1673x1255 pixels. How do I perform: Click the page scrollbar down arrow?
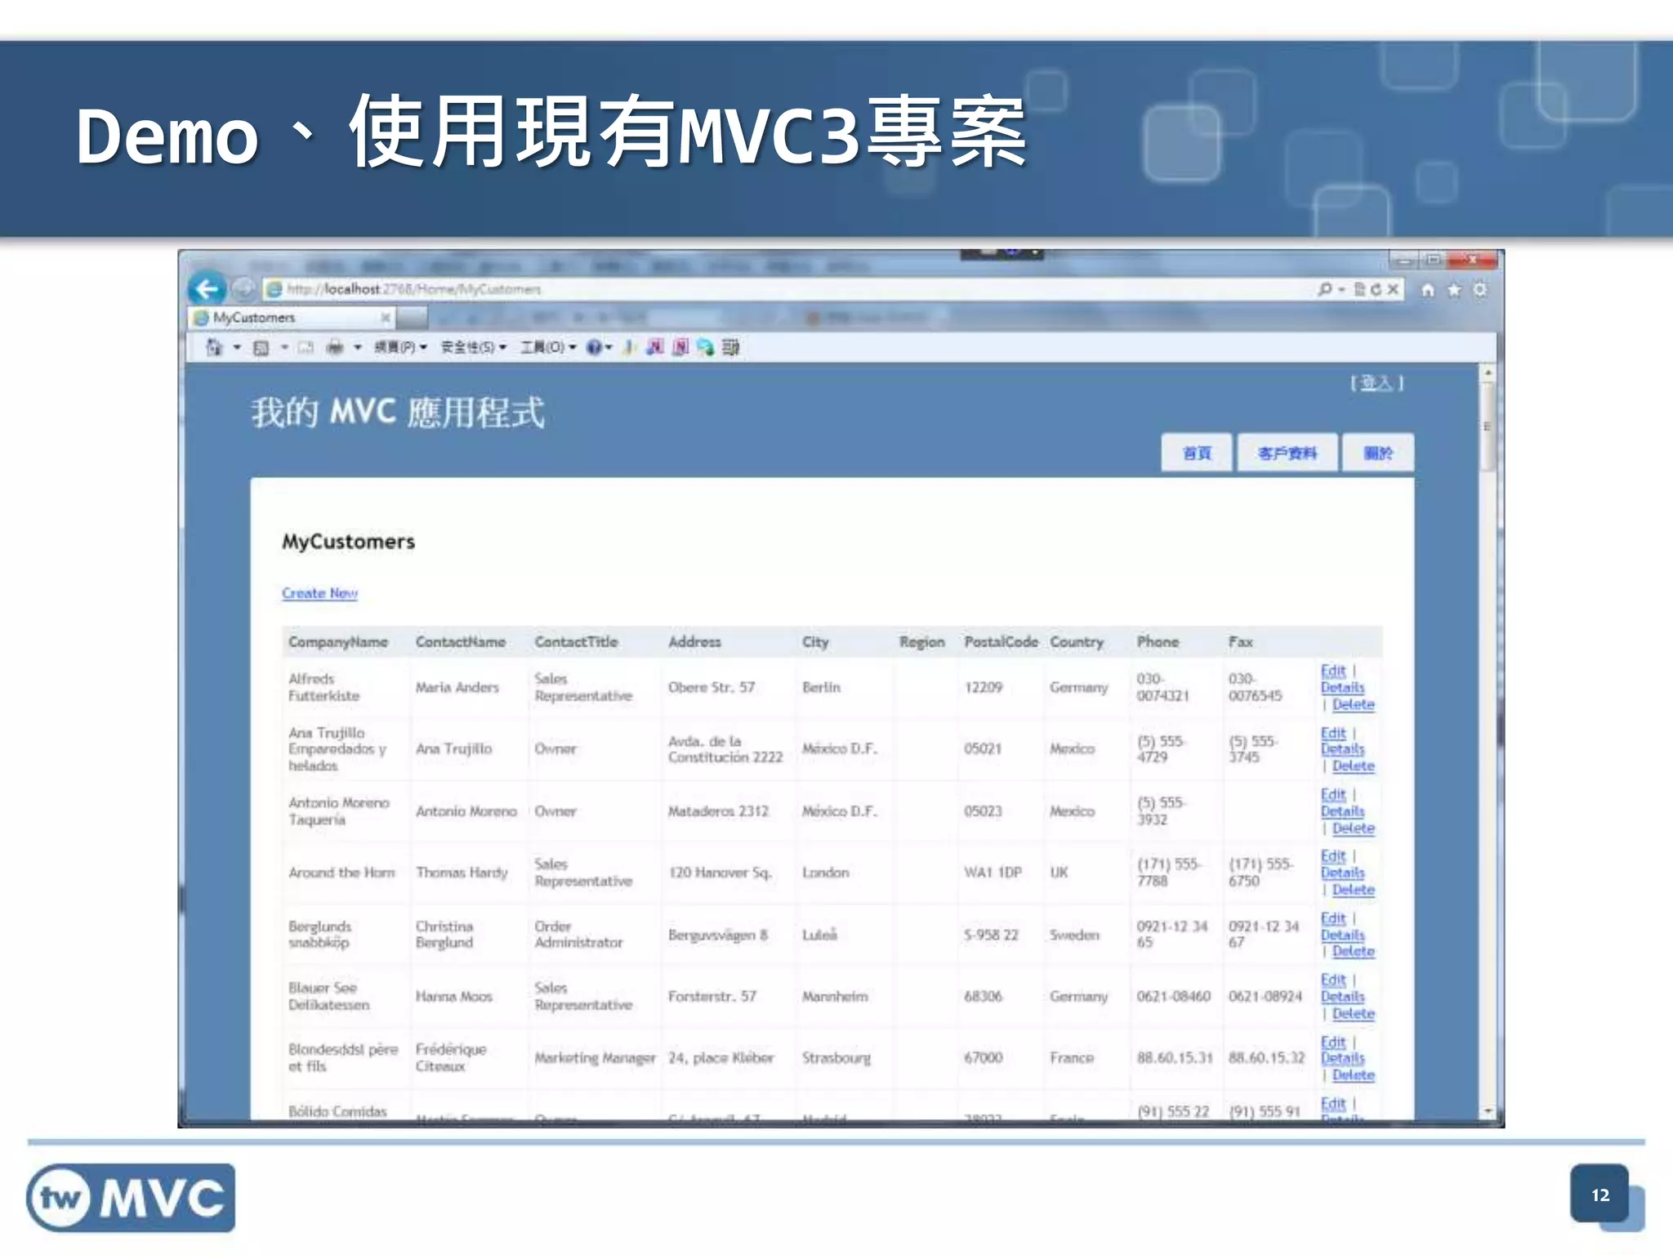point(1488,1111)
